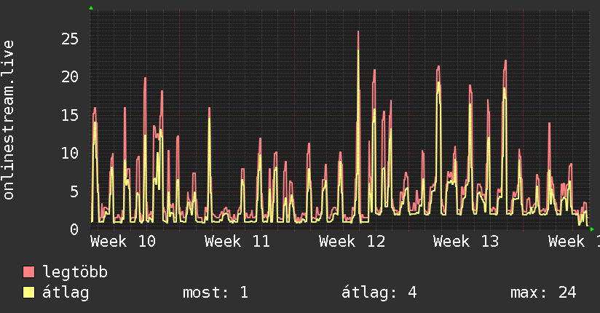This screenshot has height=313, width=600.
Task: Click the y-axis value 10
Action: [70, 154]
